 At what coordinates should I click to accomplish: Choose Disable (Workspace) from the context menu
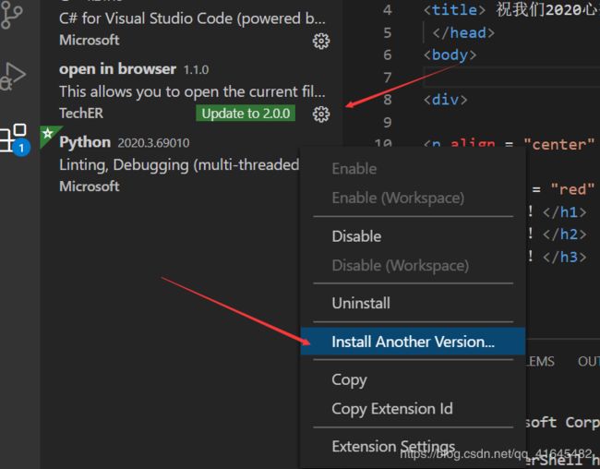(401, 266)
